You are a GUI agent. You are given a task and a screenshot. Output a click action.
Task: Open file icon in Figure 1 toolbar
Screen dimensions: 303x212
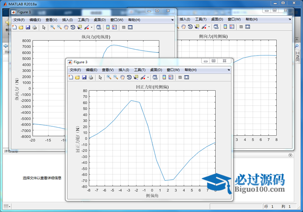click(21, 27)
